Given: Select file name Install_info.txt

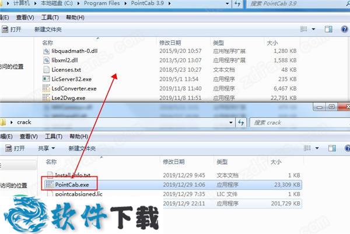Looking at the screenshot, I should click(x=73, y=175).
